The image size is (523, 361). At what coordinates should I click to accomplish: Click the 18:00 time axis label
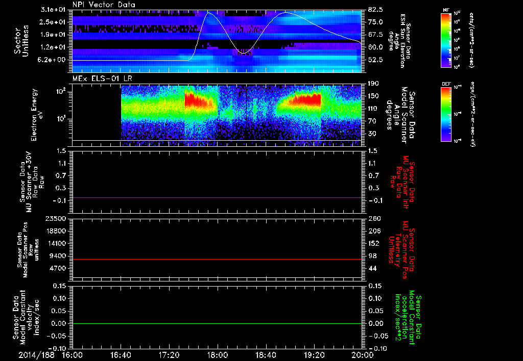tap(218, 355)
